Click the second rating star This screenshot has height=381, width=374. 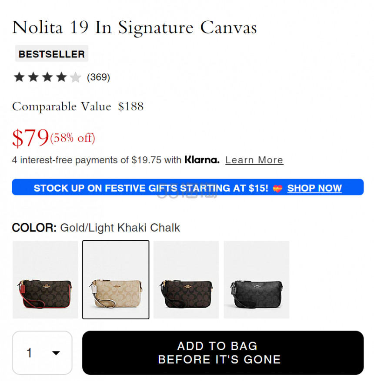click(33, 77)
